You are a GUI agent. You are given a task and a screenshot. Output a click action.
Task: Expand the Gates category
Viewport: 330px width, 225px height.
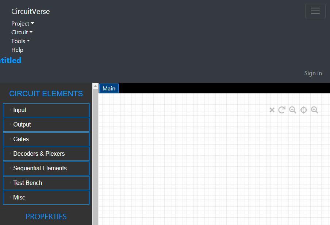pyautogui.click(x=46, y=139)
